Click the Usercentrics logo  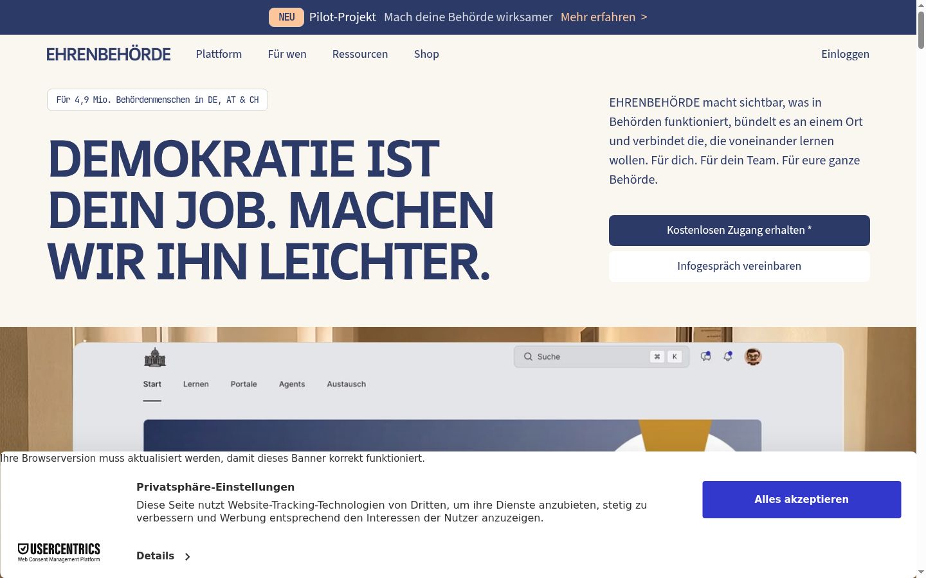(x=59, y=552)
